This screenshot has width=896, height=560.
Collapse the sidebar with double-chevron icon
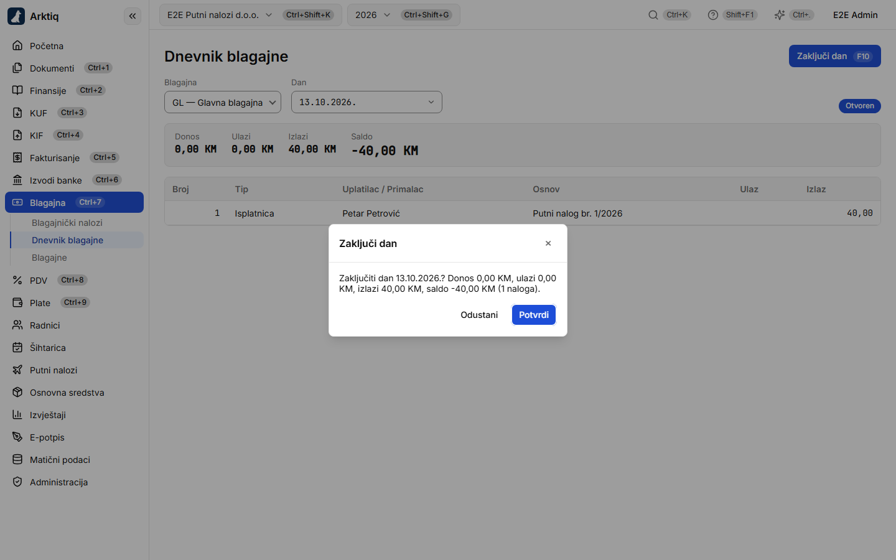(133, 16)
